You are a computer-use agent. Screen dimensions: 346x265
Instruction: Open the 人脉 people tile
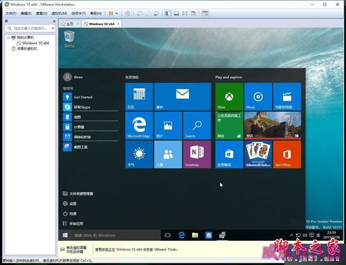click(x=168, y=154)
